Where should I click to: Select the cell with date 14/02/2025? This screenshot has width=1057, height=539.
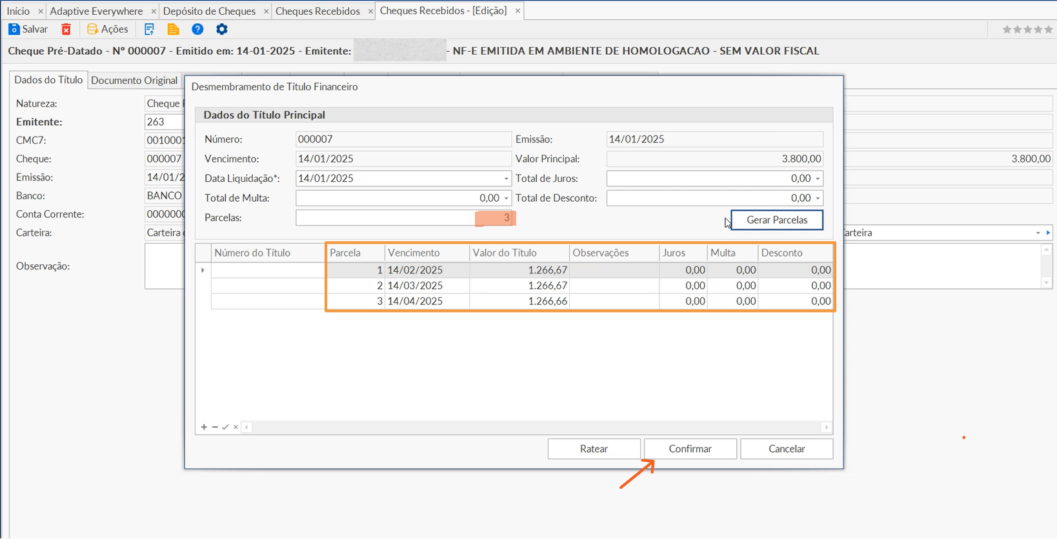(x=427, y=270)
